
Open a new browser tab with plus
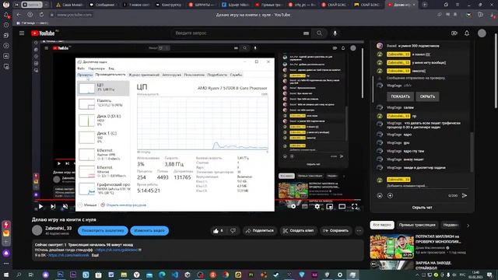point(425,5)
